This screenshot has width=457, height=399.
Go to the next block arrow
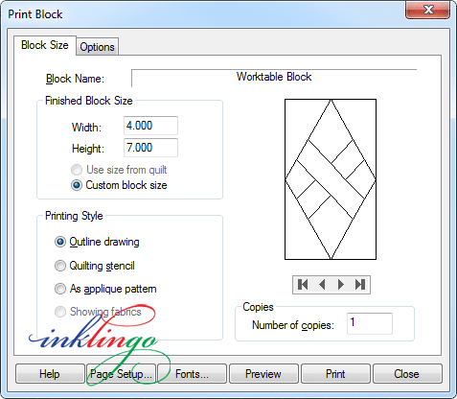tap(341, 284)
